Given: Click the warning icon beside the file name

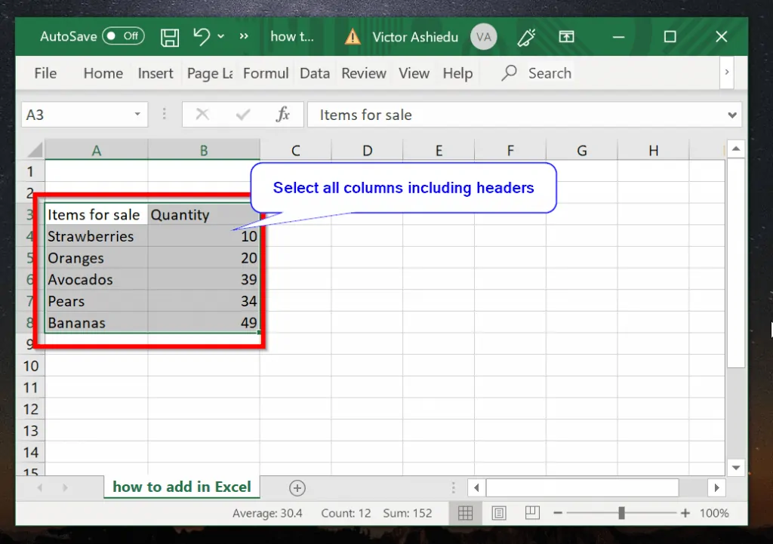Looking at the screenshot, I should tap(352, 36).
